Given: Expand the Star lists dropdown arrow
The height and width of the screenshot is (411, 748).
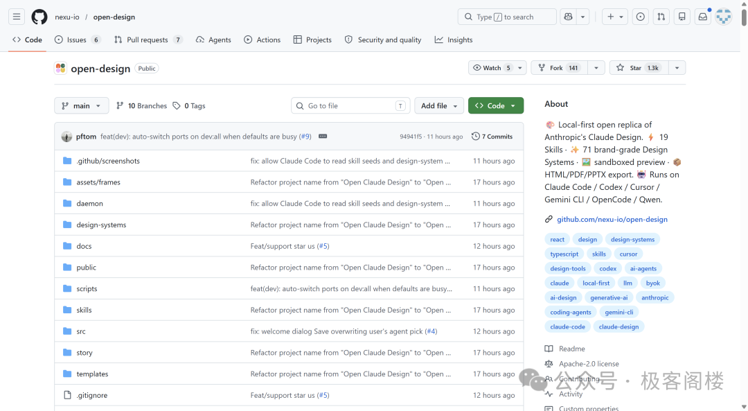Looking at the screenshot, I should pos(677,68).
